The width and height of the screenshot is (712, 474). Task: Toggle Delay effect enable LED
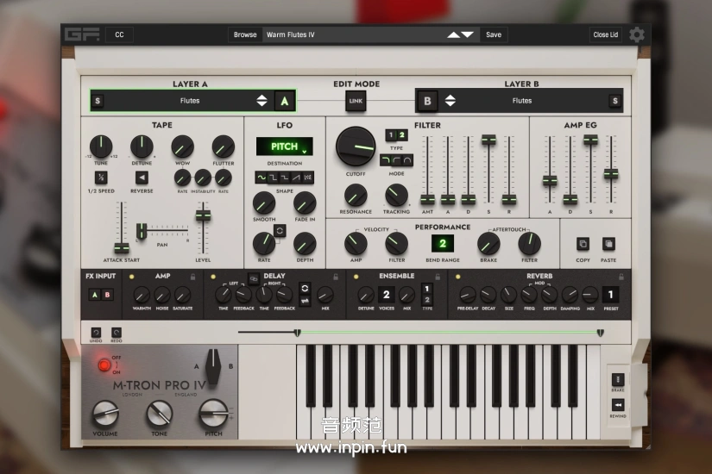click(213, 277)
